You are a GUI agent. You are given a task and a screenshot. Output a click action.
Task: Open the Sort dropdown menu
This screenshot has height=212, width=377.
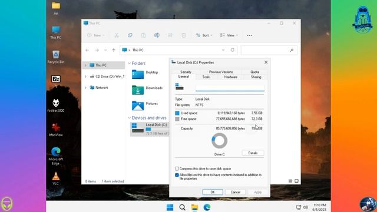[x=204, y=35]
